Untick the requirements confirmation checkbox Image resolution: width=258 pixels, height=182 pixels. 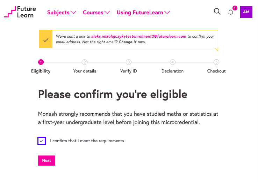coord(42,141)
